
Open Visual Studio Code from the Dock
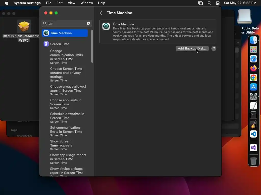[253, 134]
